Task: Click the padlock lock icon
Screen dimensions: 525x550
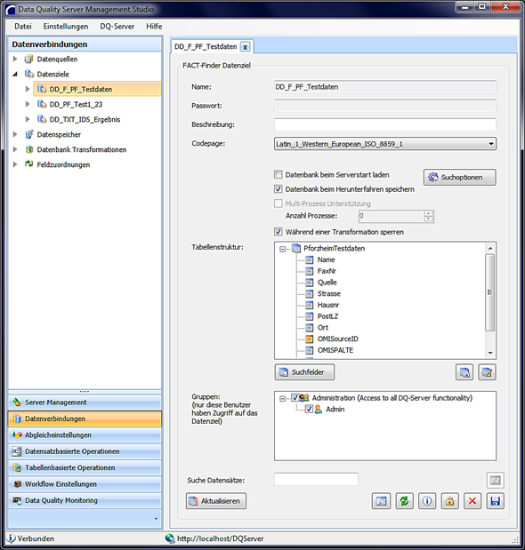Action: 450,501
